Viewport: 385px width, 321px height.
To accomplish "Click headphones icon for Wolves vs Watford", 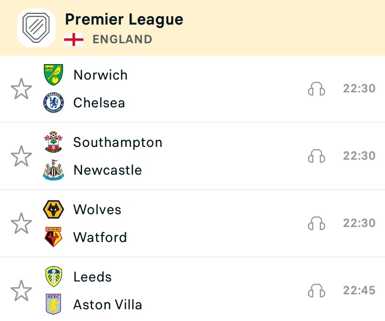I will 317,223.
